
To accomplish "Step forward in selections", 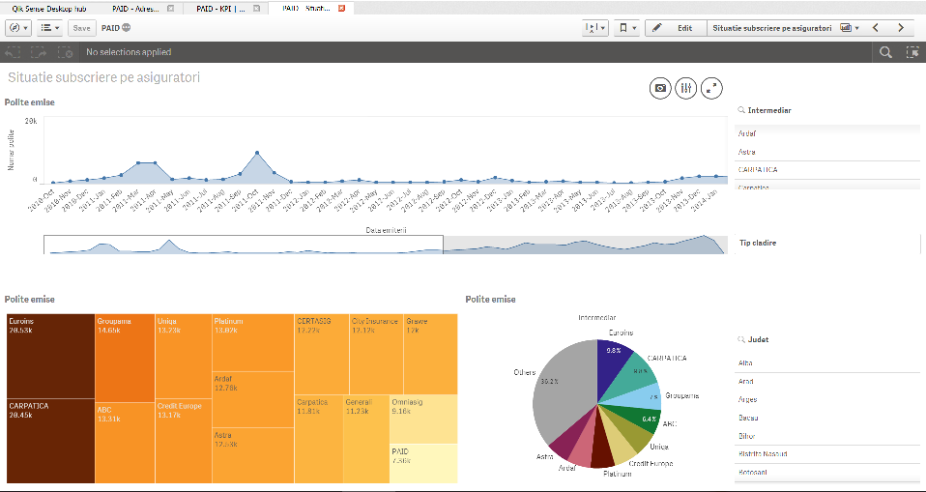I will 39,52.
